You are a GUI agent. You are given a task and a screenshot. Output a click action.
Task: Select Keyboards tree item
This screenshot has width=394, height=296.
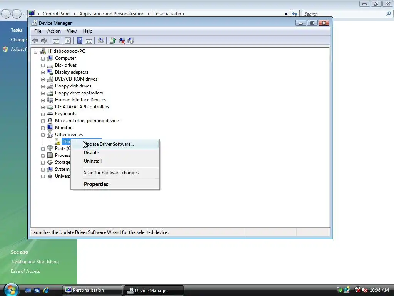coord(65,114)
